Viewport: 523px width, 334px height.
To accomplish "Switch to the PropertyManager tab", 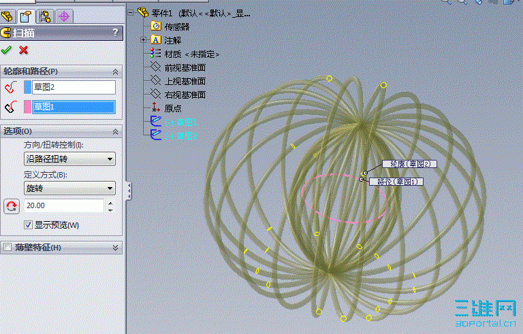I will [26, 16].
